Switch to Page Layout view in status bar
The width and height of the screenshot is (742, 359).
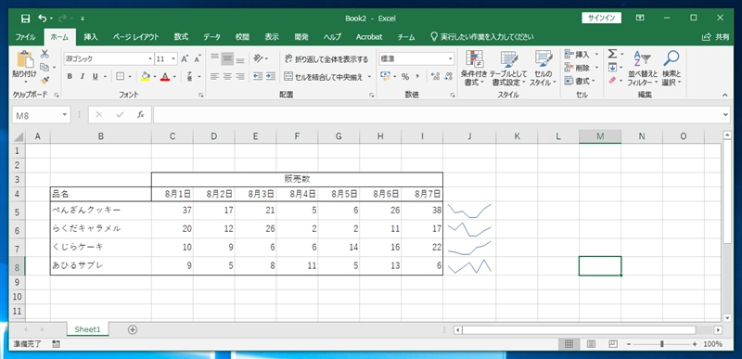pos(591,344)
